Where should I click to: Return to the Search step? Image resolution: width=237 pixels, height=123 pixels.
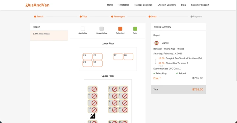pyautogui.click(x=39, y=16)
